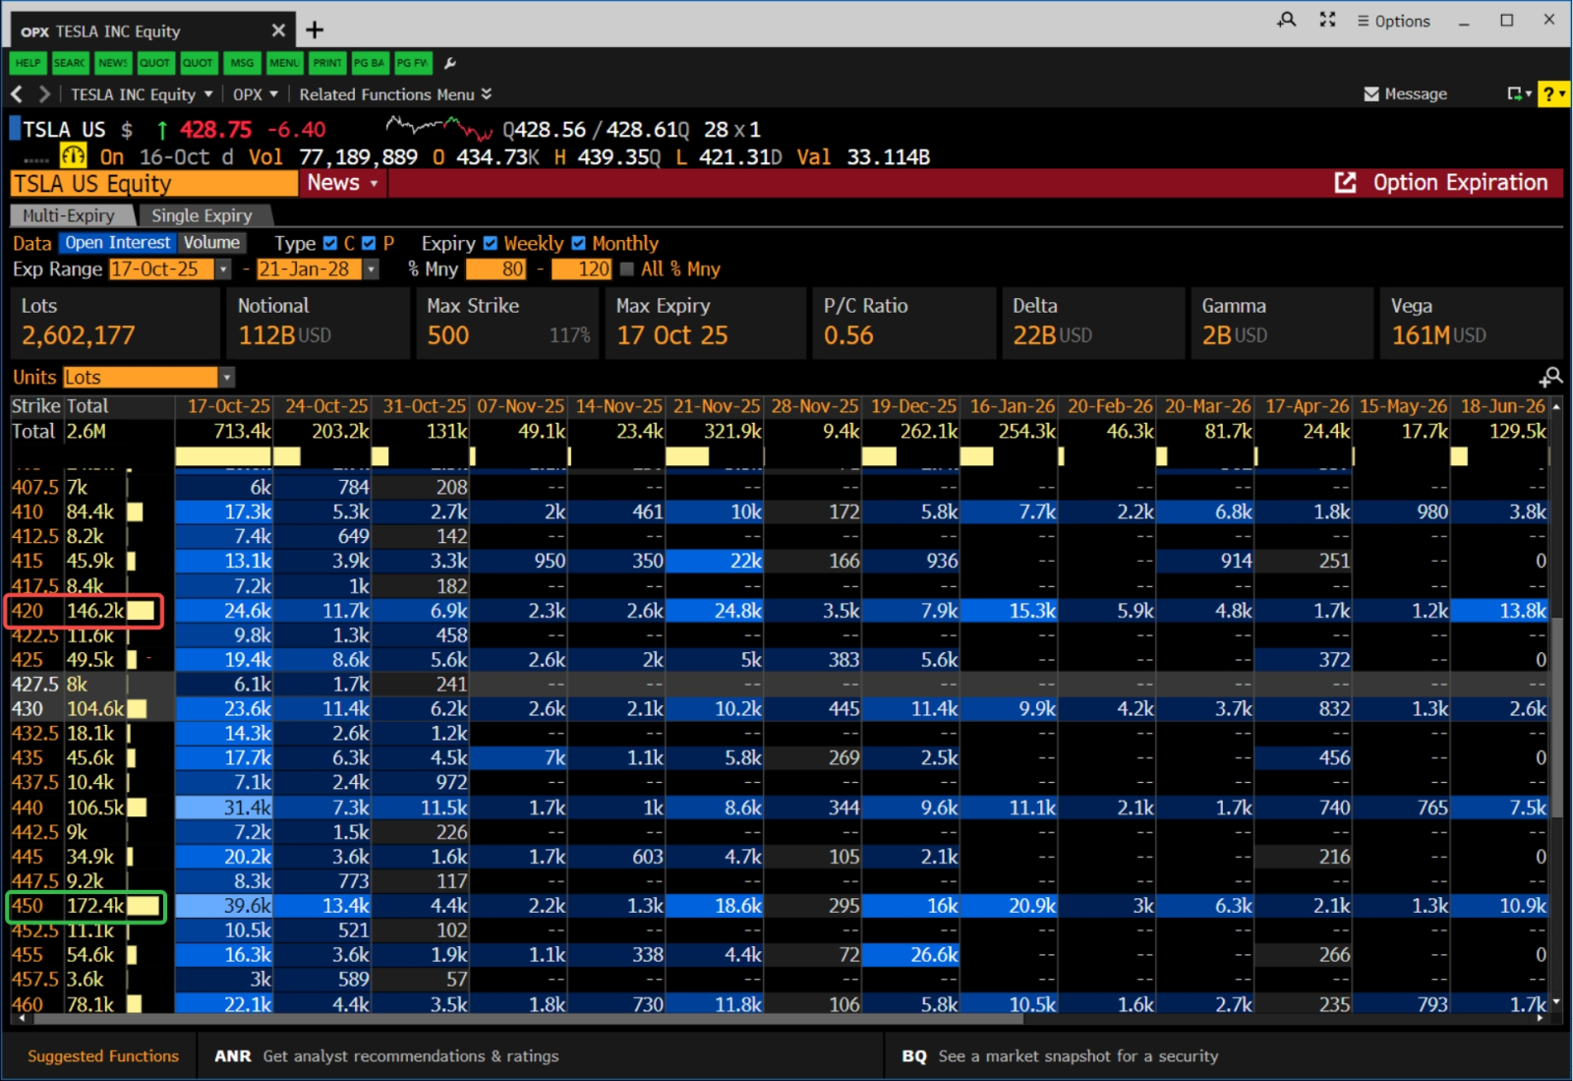Open the Units Lots dropdown
This screenshot has height=1081, width=1573.
227,378
